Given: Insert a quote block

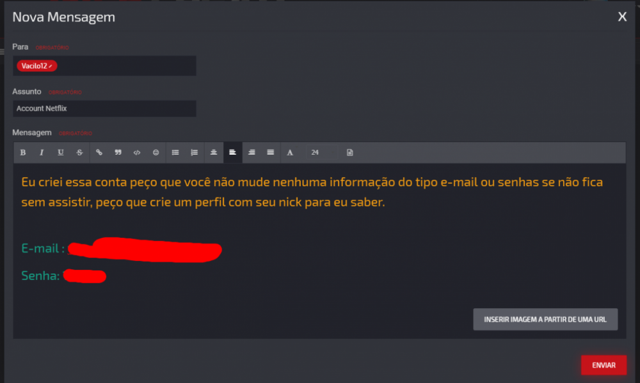Looking at the screenshot, I should click(x=118, y=153).
